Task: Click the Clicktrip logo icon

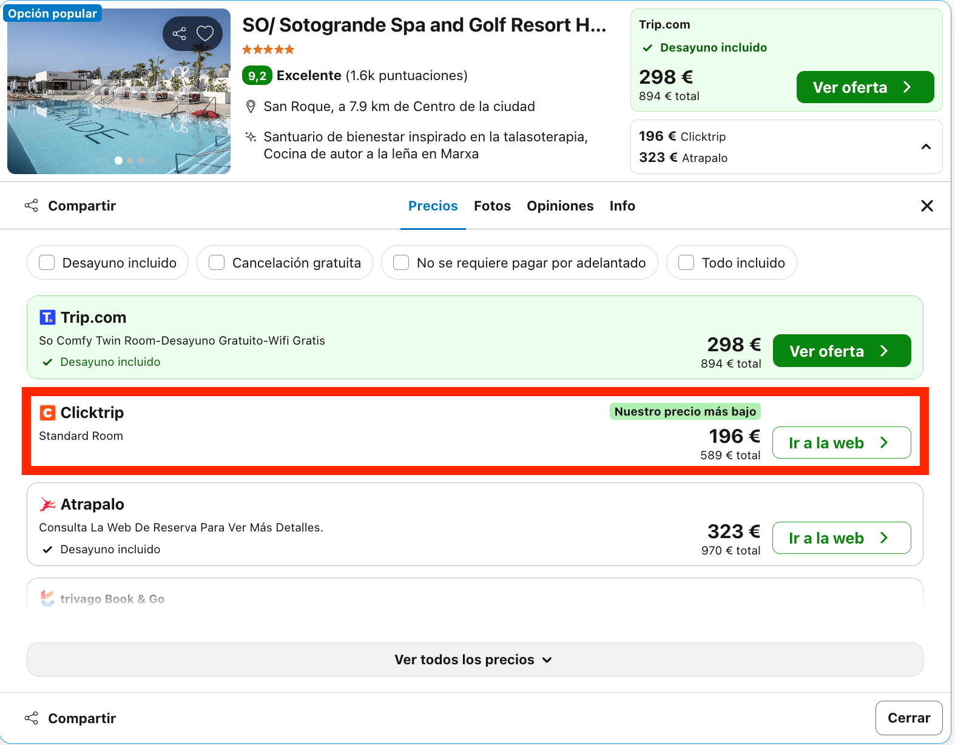Action: coord(47,413)
